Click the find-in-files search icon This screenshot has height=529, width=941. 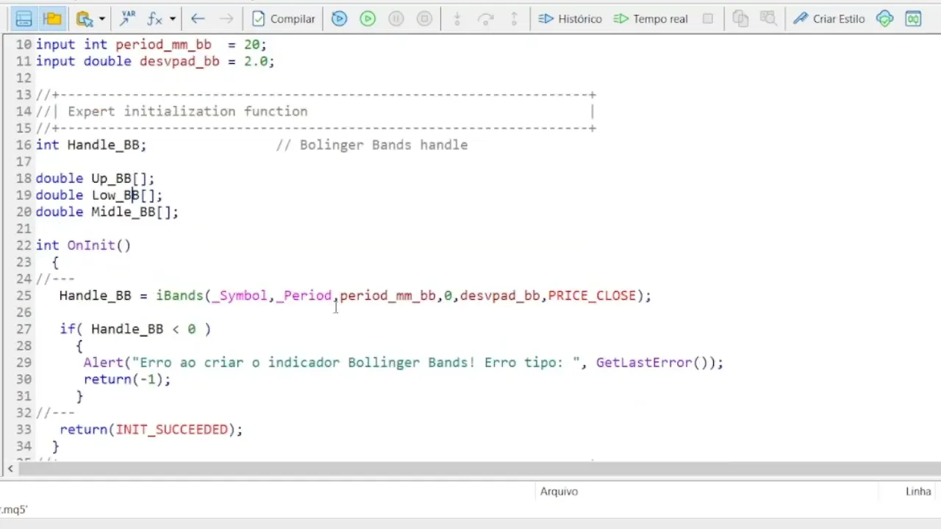click(x=84, y=18)
